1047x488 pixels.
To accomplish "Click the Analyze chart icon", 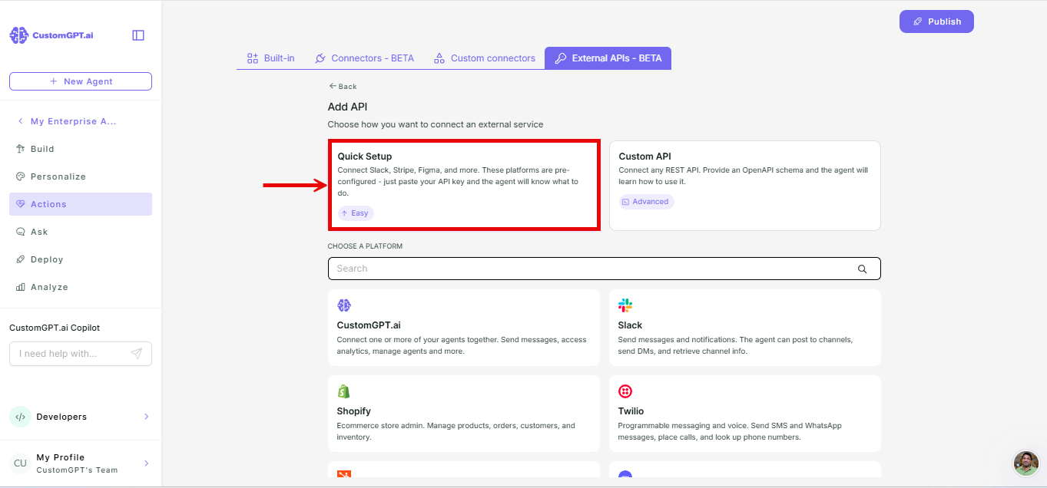I will (21, 287).
